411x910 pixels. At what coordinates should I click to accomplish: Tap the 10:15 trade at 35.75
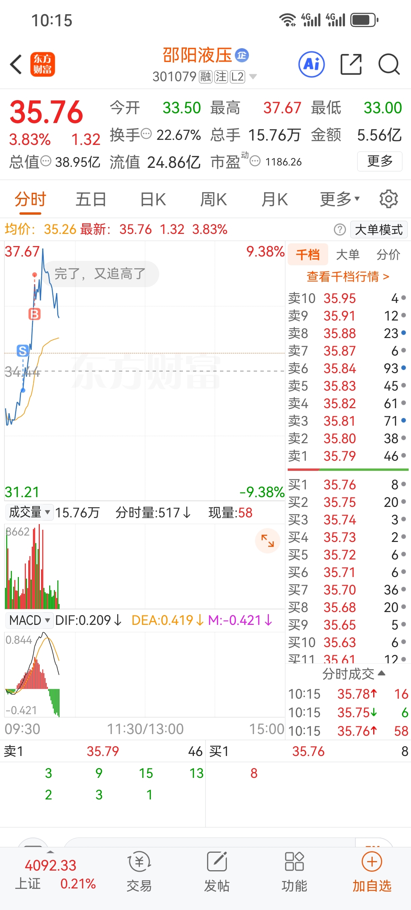click(348, 712)
